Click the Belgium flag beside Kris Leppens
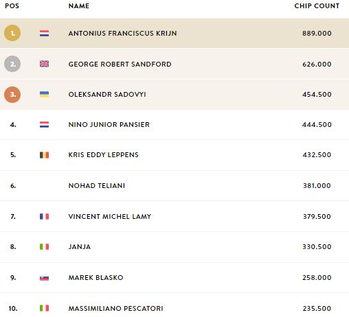The width and height of the screenshot is (349, 317). pos(44,155)
